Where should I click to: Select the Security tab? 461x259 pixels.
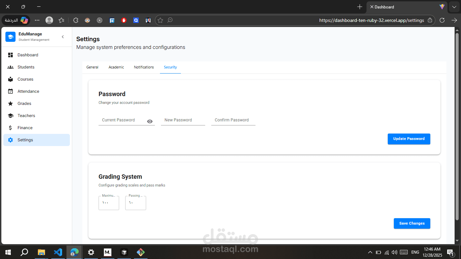170,67
